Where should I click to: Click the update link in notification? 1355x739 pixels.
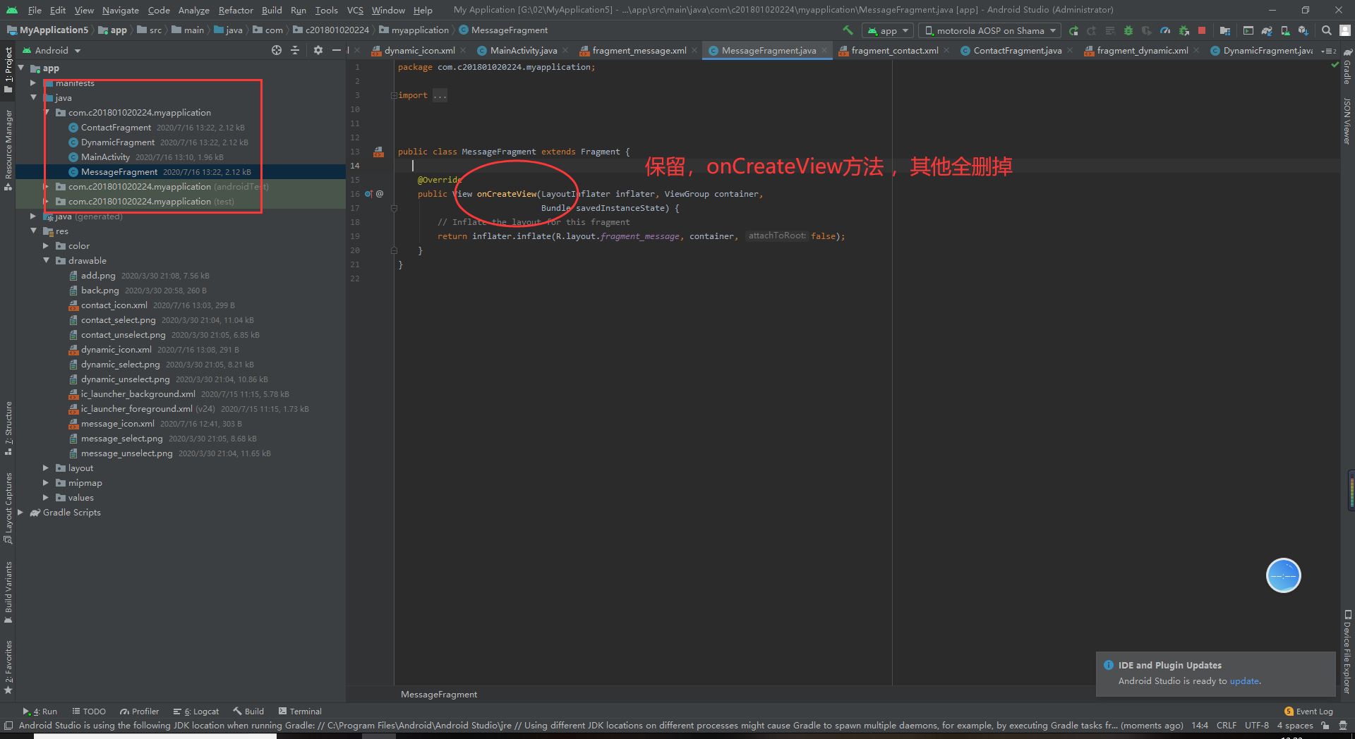point(1244,681)
